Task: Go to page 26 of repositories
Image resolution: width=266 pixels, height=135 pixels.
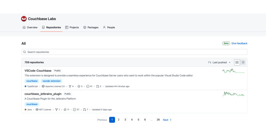Action: (158, 120)
